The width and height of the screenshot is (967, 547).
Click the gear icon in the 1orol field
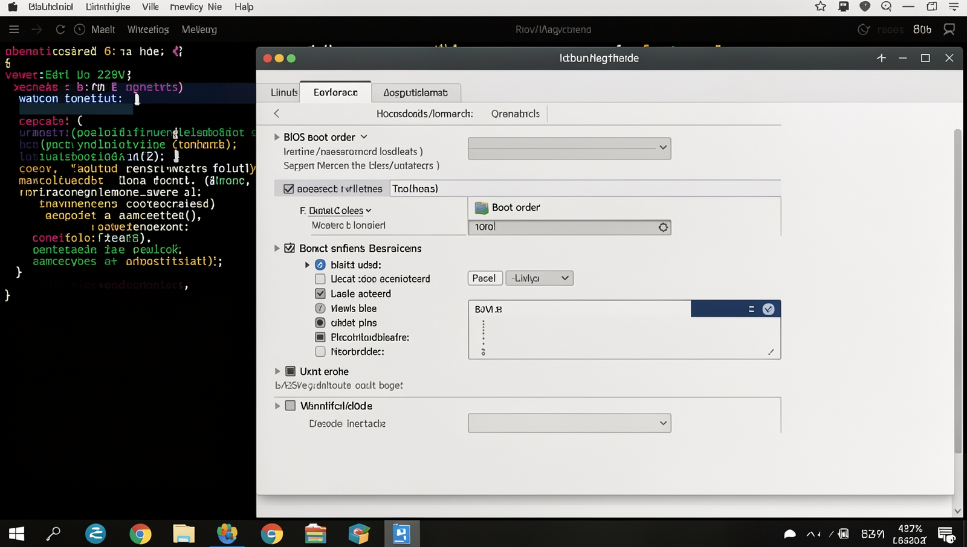[663, 227]
